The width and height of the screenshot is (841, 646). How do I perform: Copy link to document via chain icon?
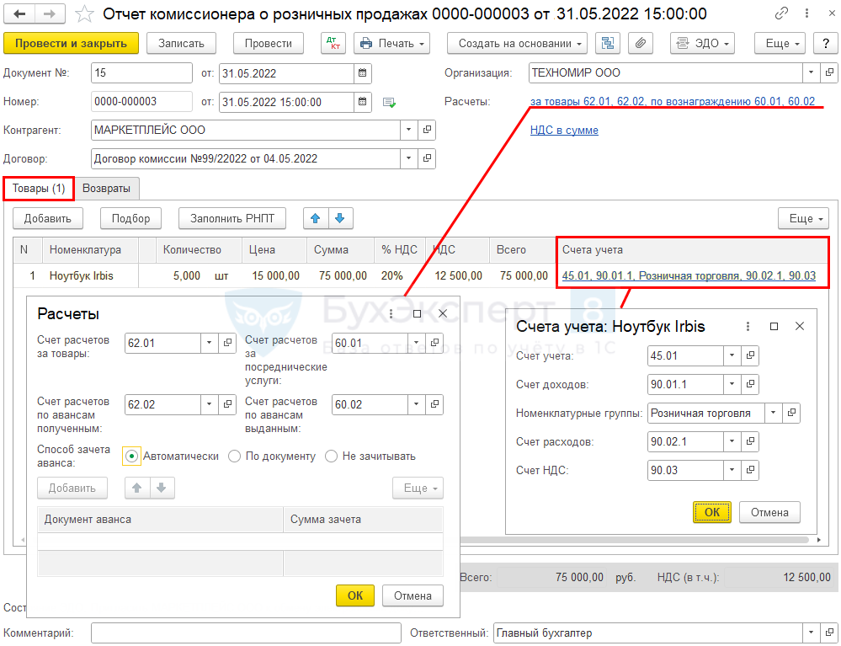click(781, 13)
